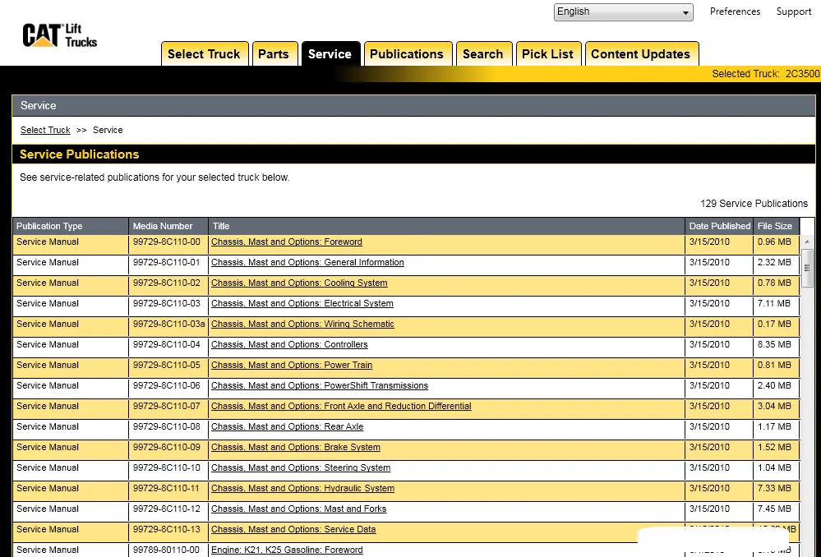This screenshot has height=557, width=821.
Task: Open Chassis, Mast and Options: Hydraulic System
Action: [x=302, y=488]
